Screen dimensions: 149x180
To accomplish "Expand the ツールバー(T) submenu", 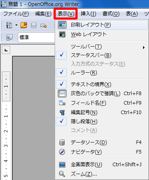I will 102,47.
